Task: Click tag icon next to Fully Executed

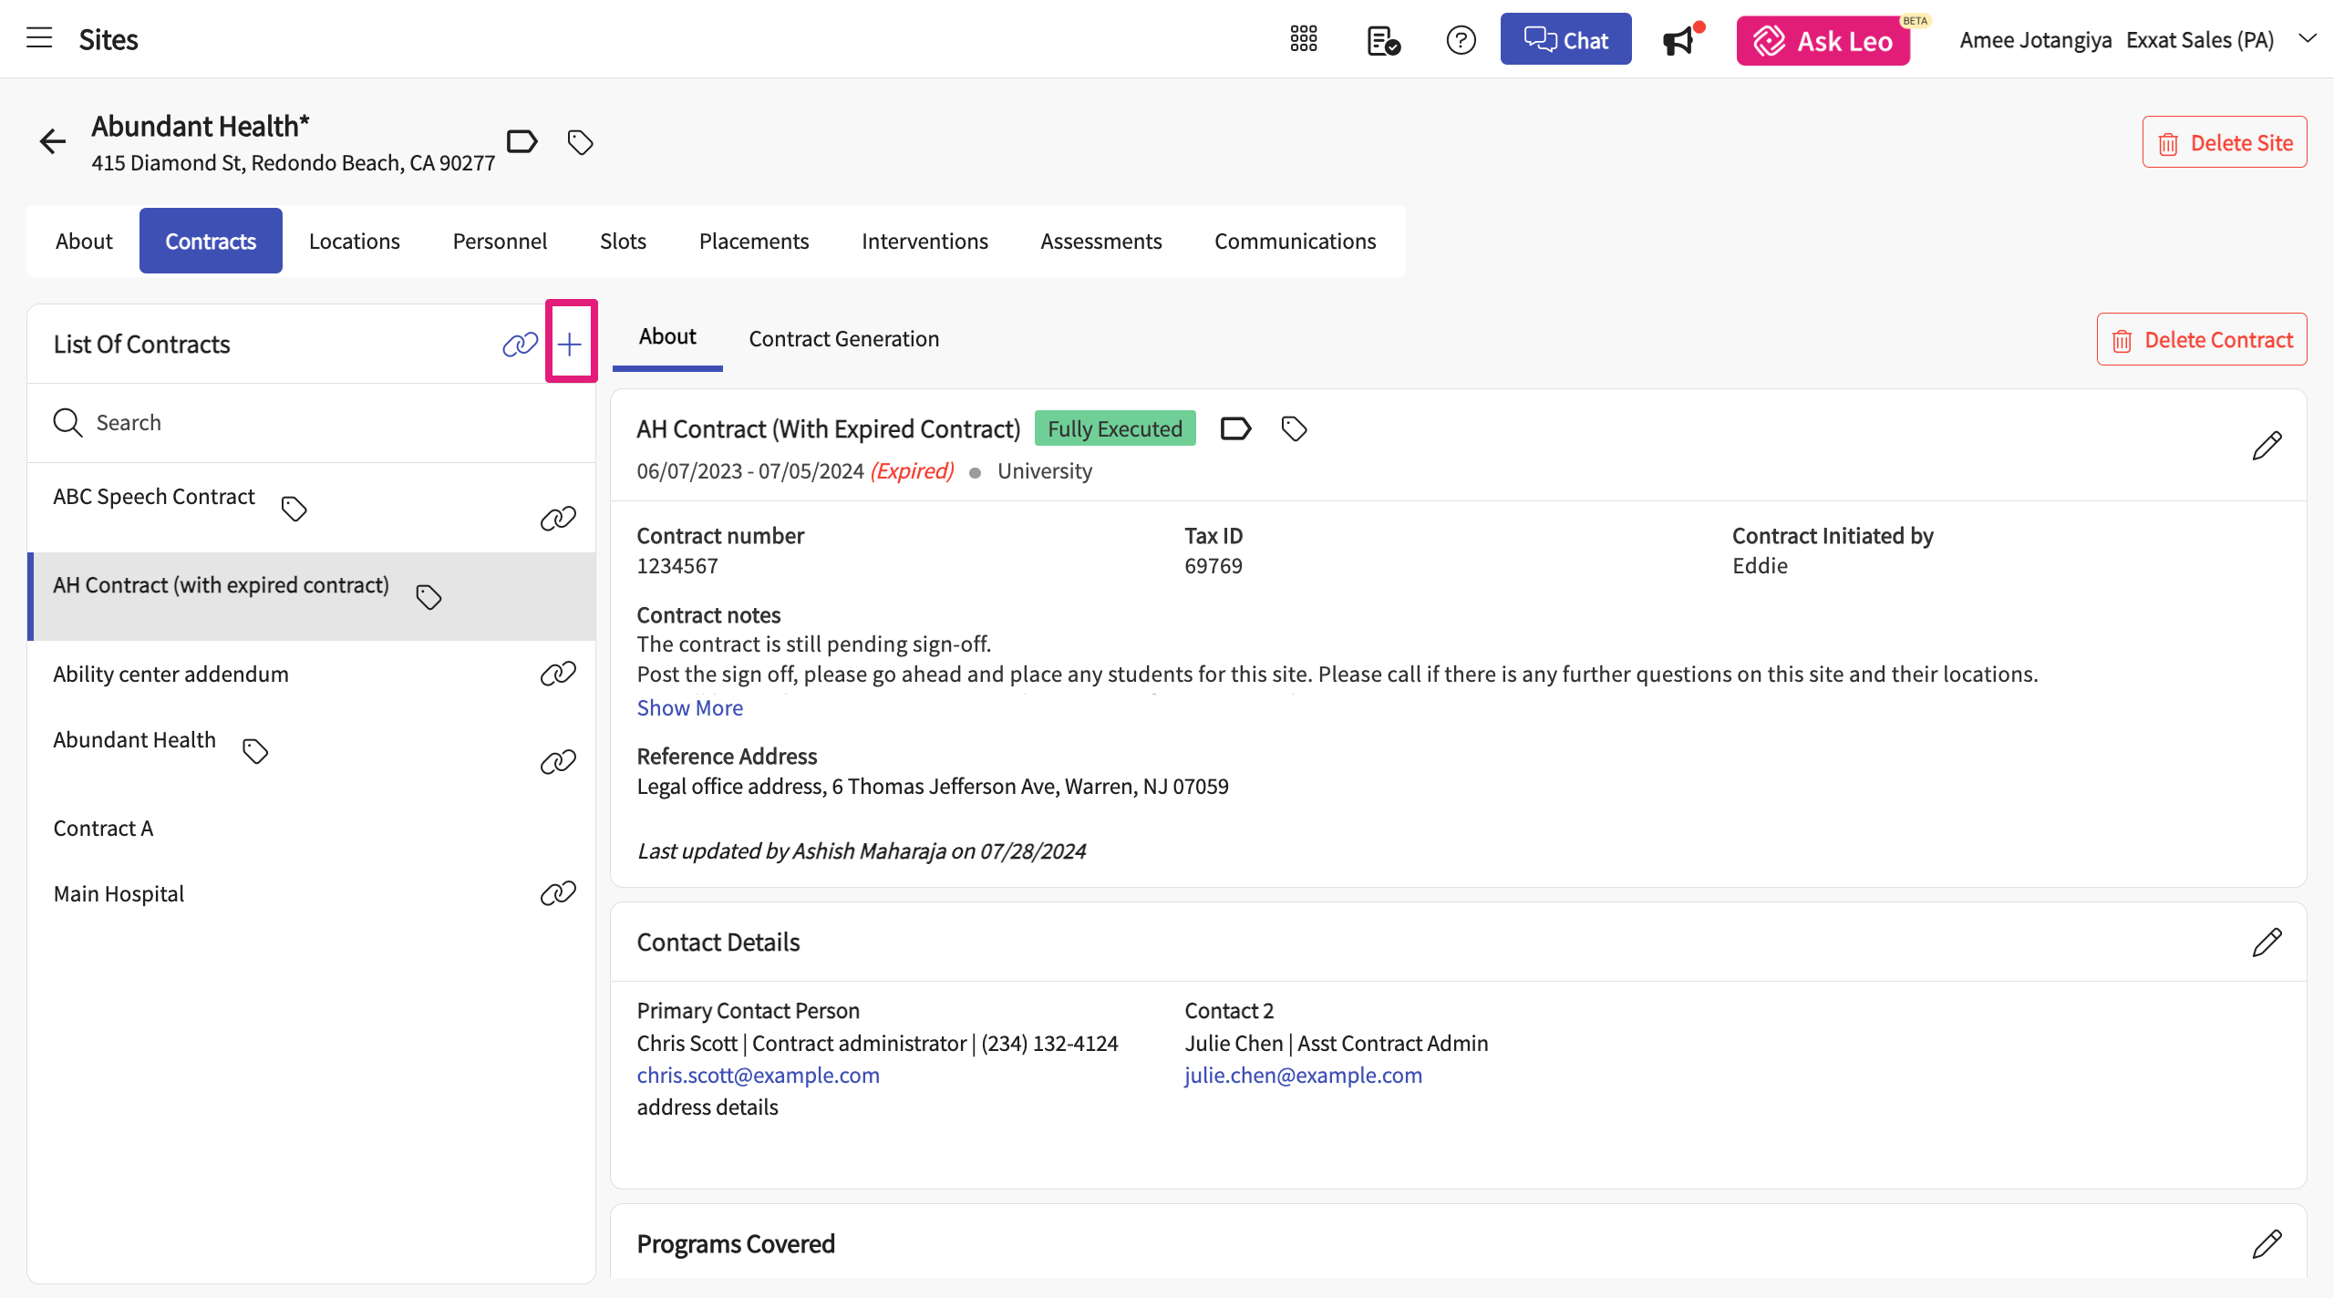Action: coord(1294,428)
